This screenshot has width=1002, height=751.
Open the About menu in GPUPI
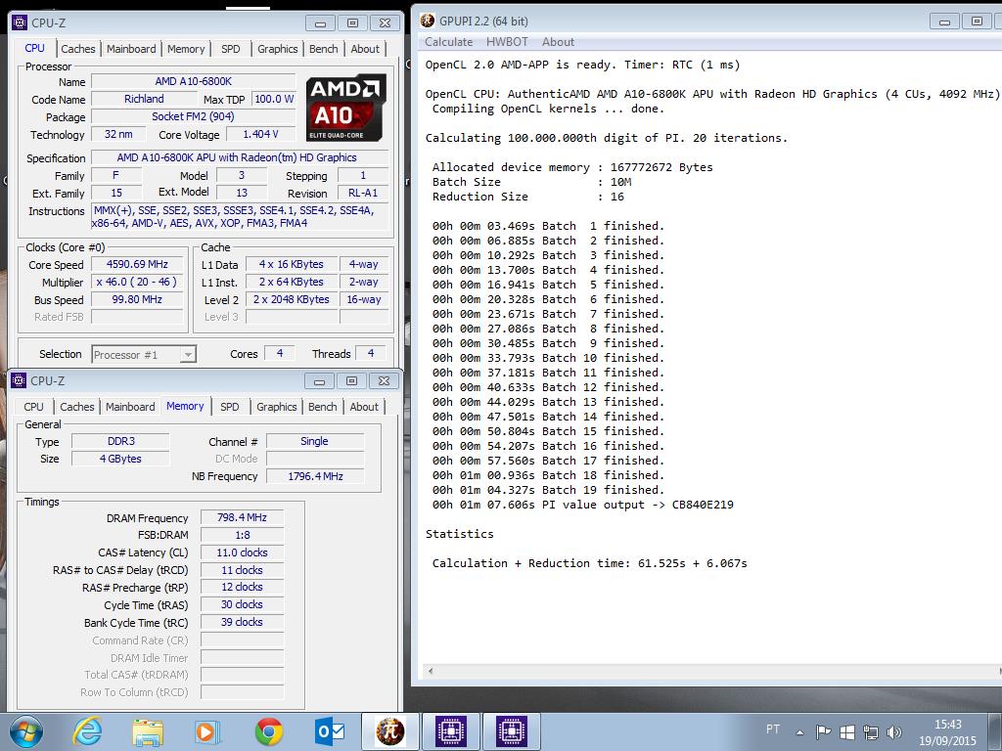(558, 42)
